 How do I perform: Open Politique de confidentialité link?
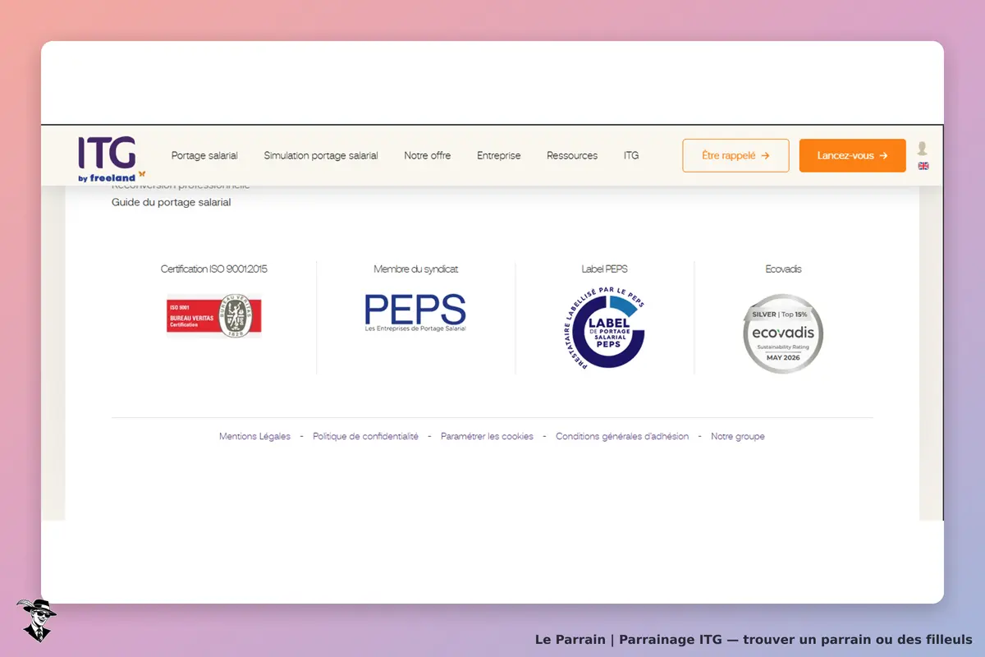tap(365, 436)
